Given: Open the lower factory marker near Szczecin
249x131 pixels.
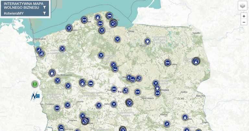Looking at the screenshot, I should [41, 54].
